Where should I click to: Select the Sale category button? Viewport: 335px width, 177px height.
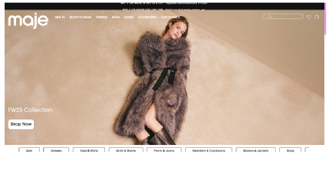tap(29, 150)
